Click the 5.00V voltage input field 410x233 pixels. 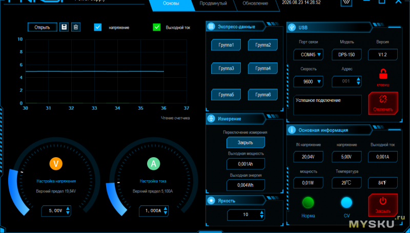[x=56, y=211]
